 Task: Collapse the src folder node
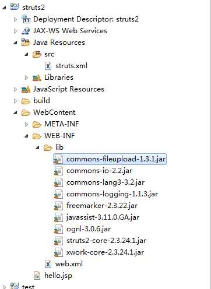tap(26, 54)
